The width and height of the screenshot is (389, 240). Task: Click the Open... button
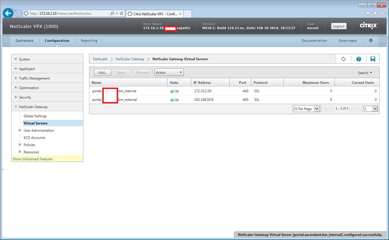122,72
